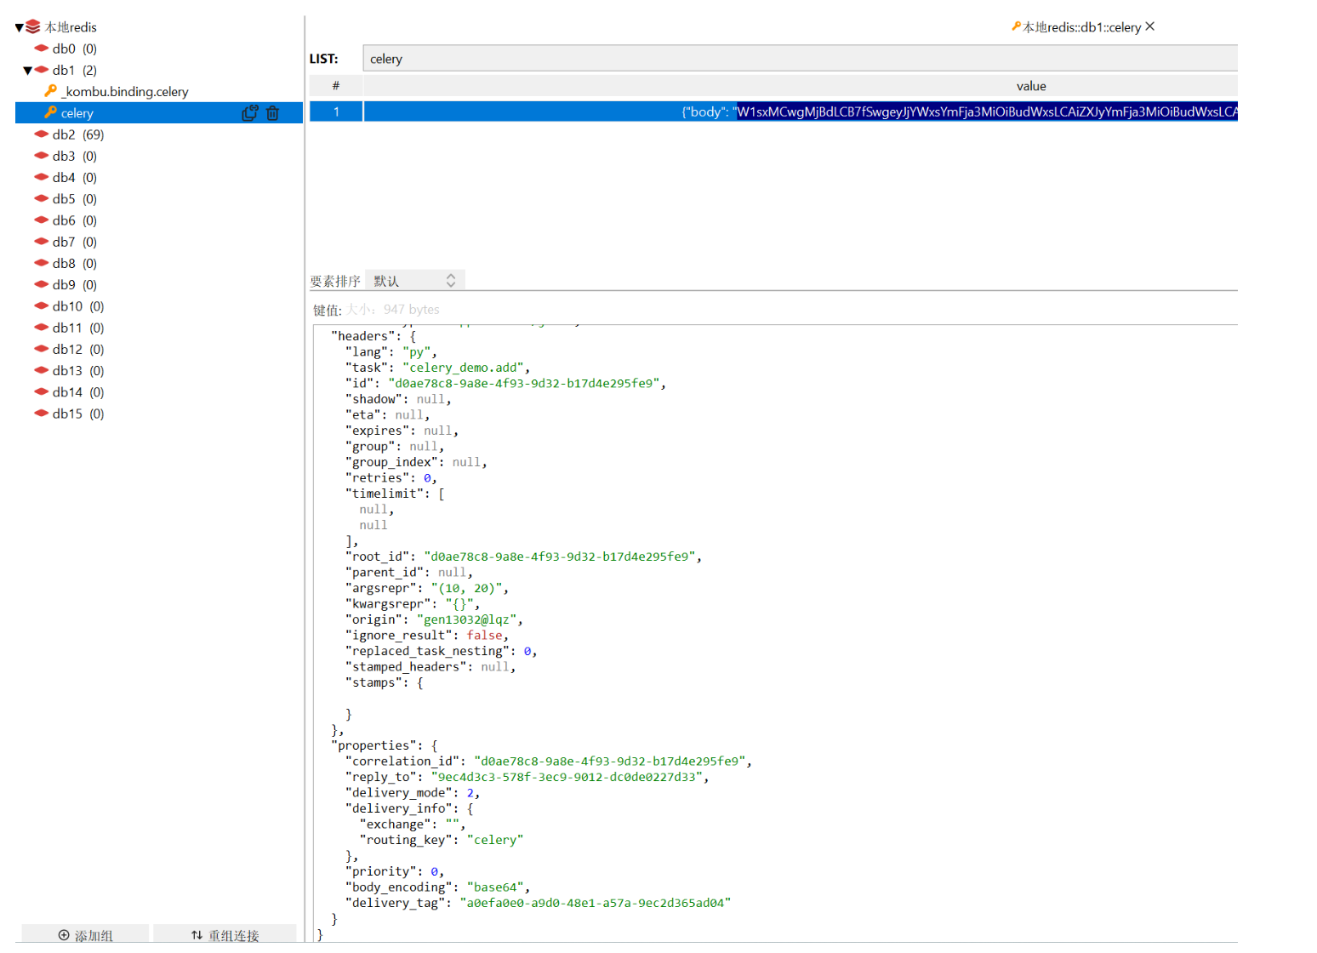Click the key icon beside celery
Viewport: 1317px width, 953px height.
tap(51, 112)
